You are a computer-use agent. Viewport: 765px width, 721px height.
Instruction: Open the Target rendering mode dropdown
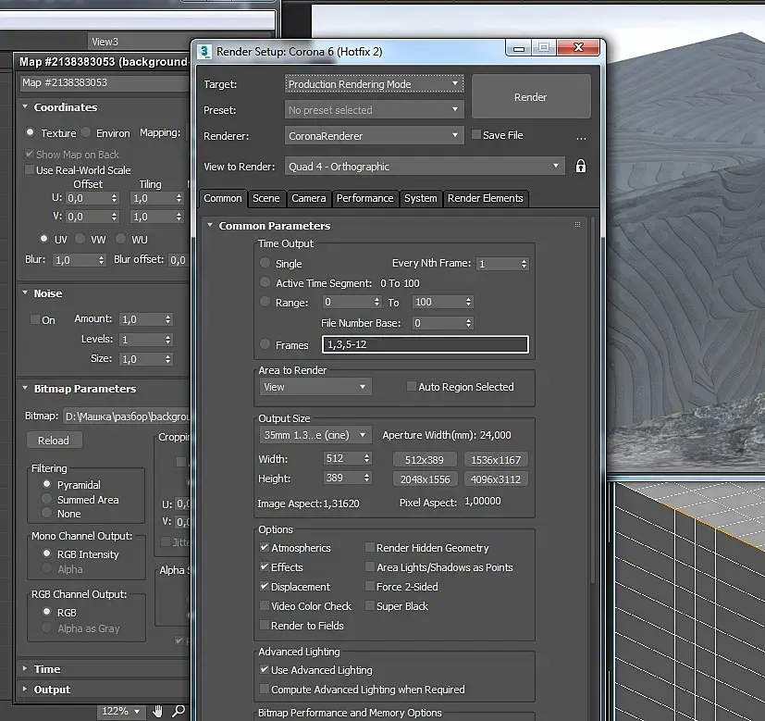click(374, 84)
